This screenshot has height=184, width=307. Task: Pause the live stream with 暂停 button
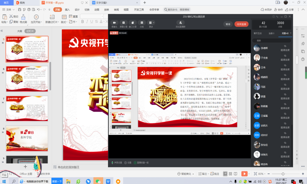coord(228,24)
